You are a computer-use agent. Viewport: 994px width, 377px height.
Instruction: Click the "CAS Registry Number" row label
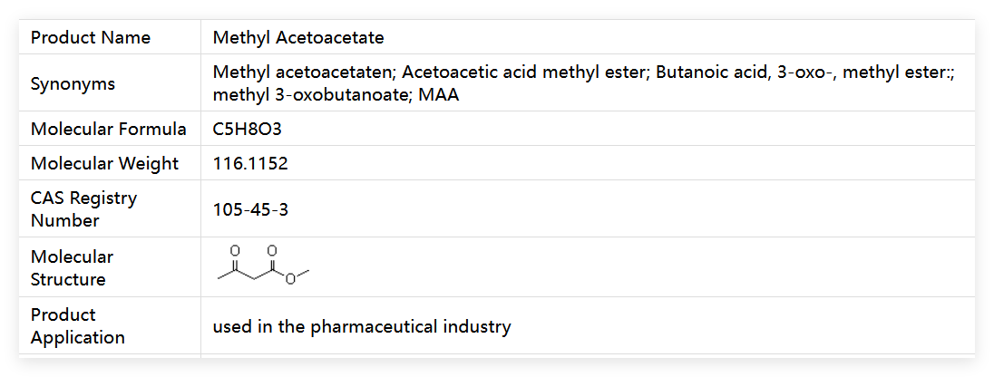click(x=83, y=208)
